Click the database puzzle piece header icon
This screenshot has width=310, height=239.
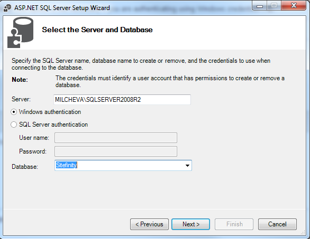(x=20, y=32)
